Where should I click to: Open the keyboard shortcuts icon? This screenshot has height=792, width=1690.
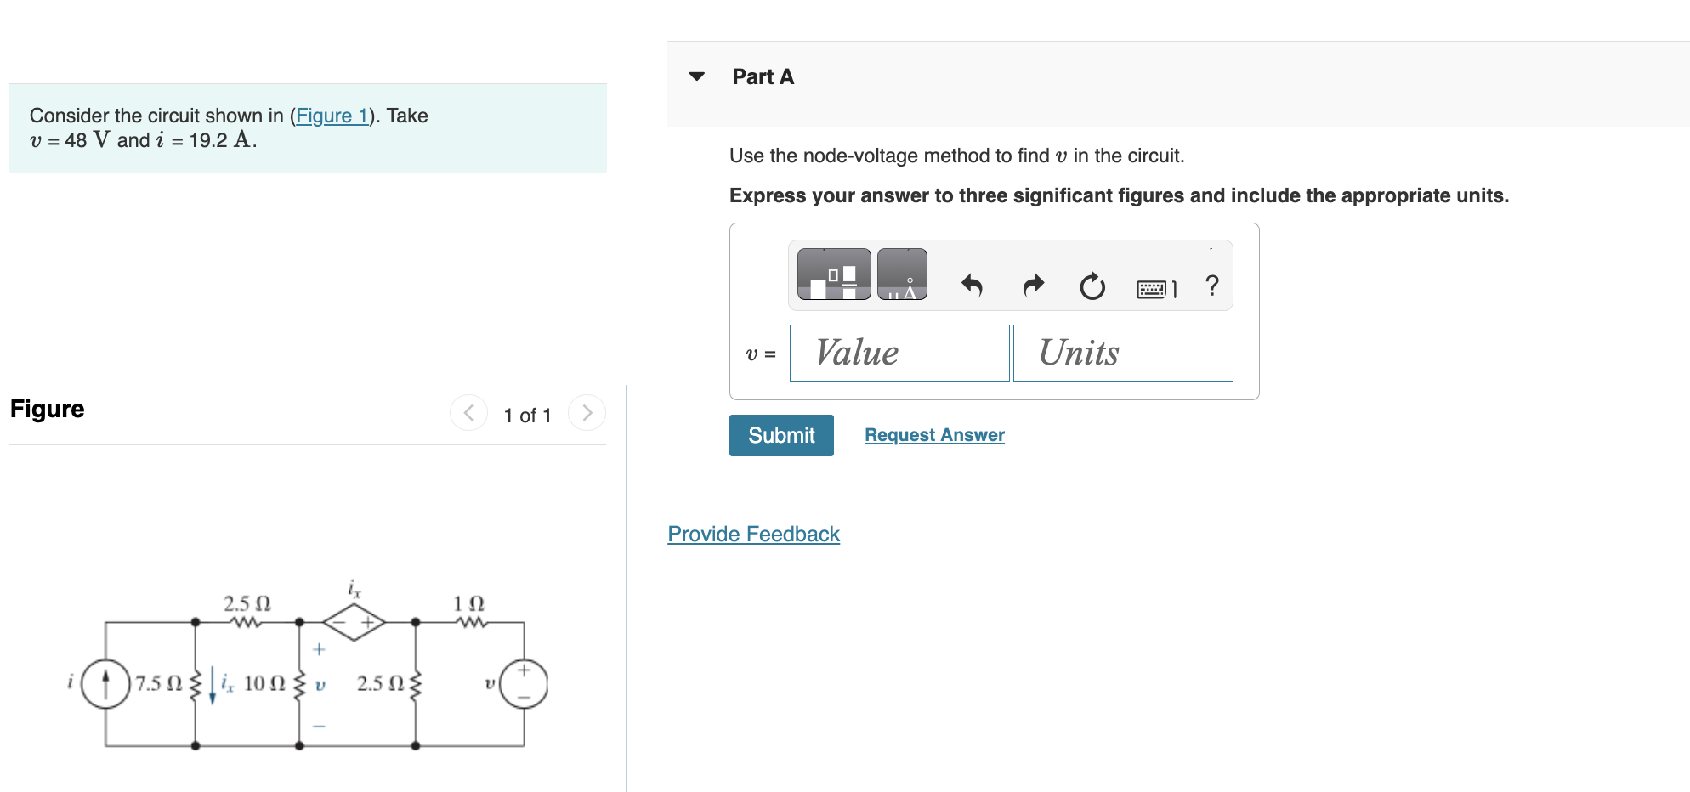tap(1153, 288)
